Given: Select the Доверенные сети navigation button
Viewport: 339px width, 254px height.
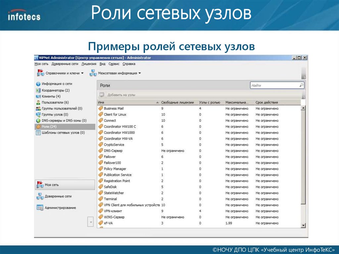Looking at the screenshot, I should pyautogui.click(x=65, y=196).
